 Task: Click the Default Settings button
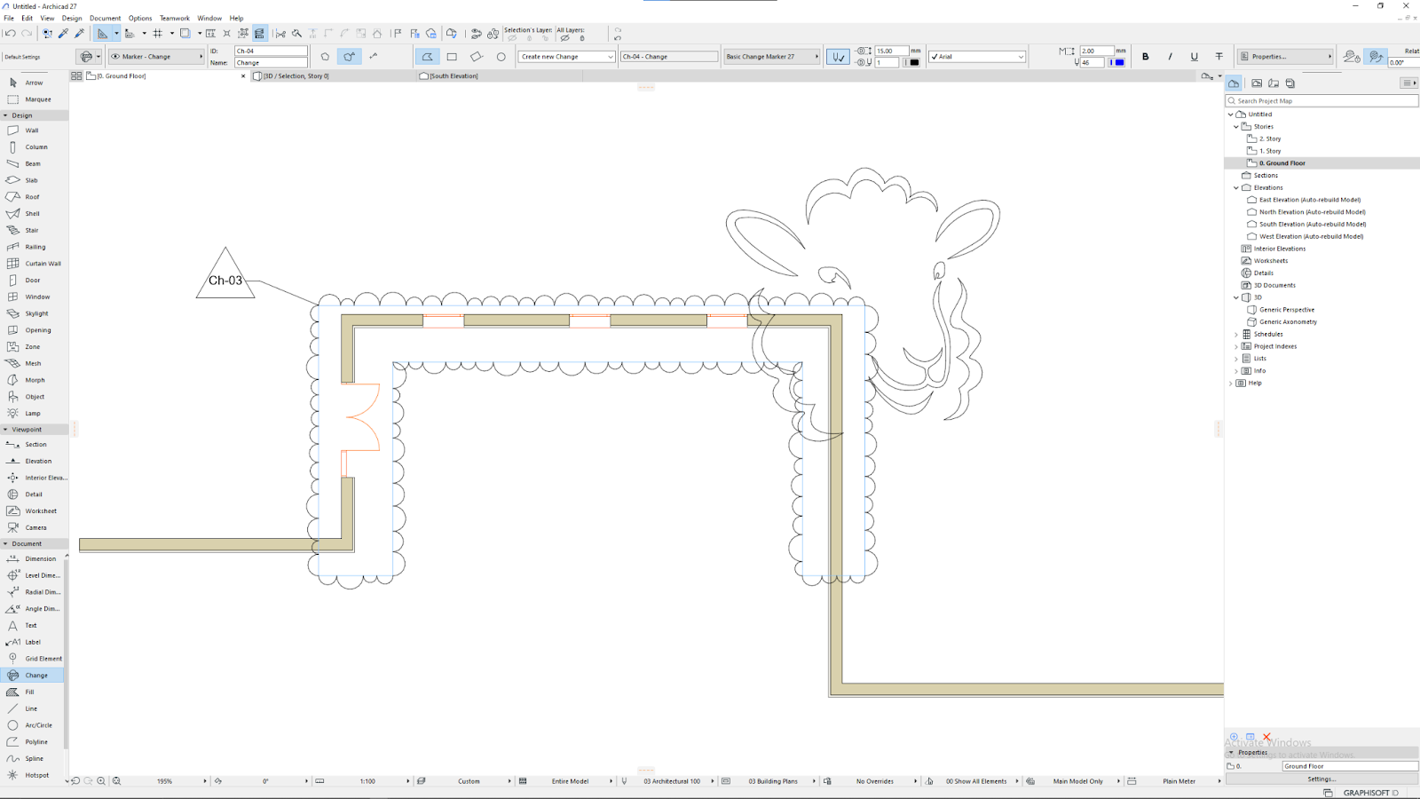22,57
